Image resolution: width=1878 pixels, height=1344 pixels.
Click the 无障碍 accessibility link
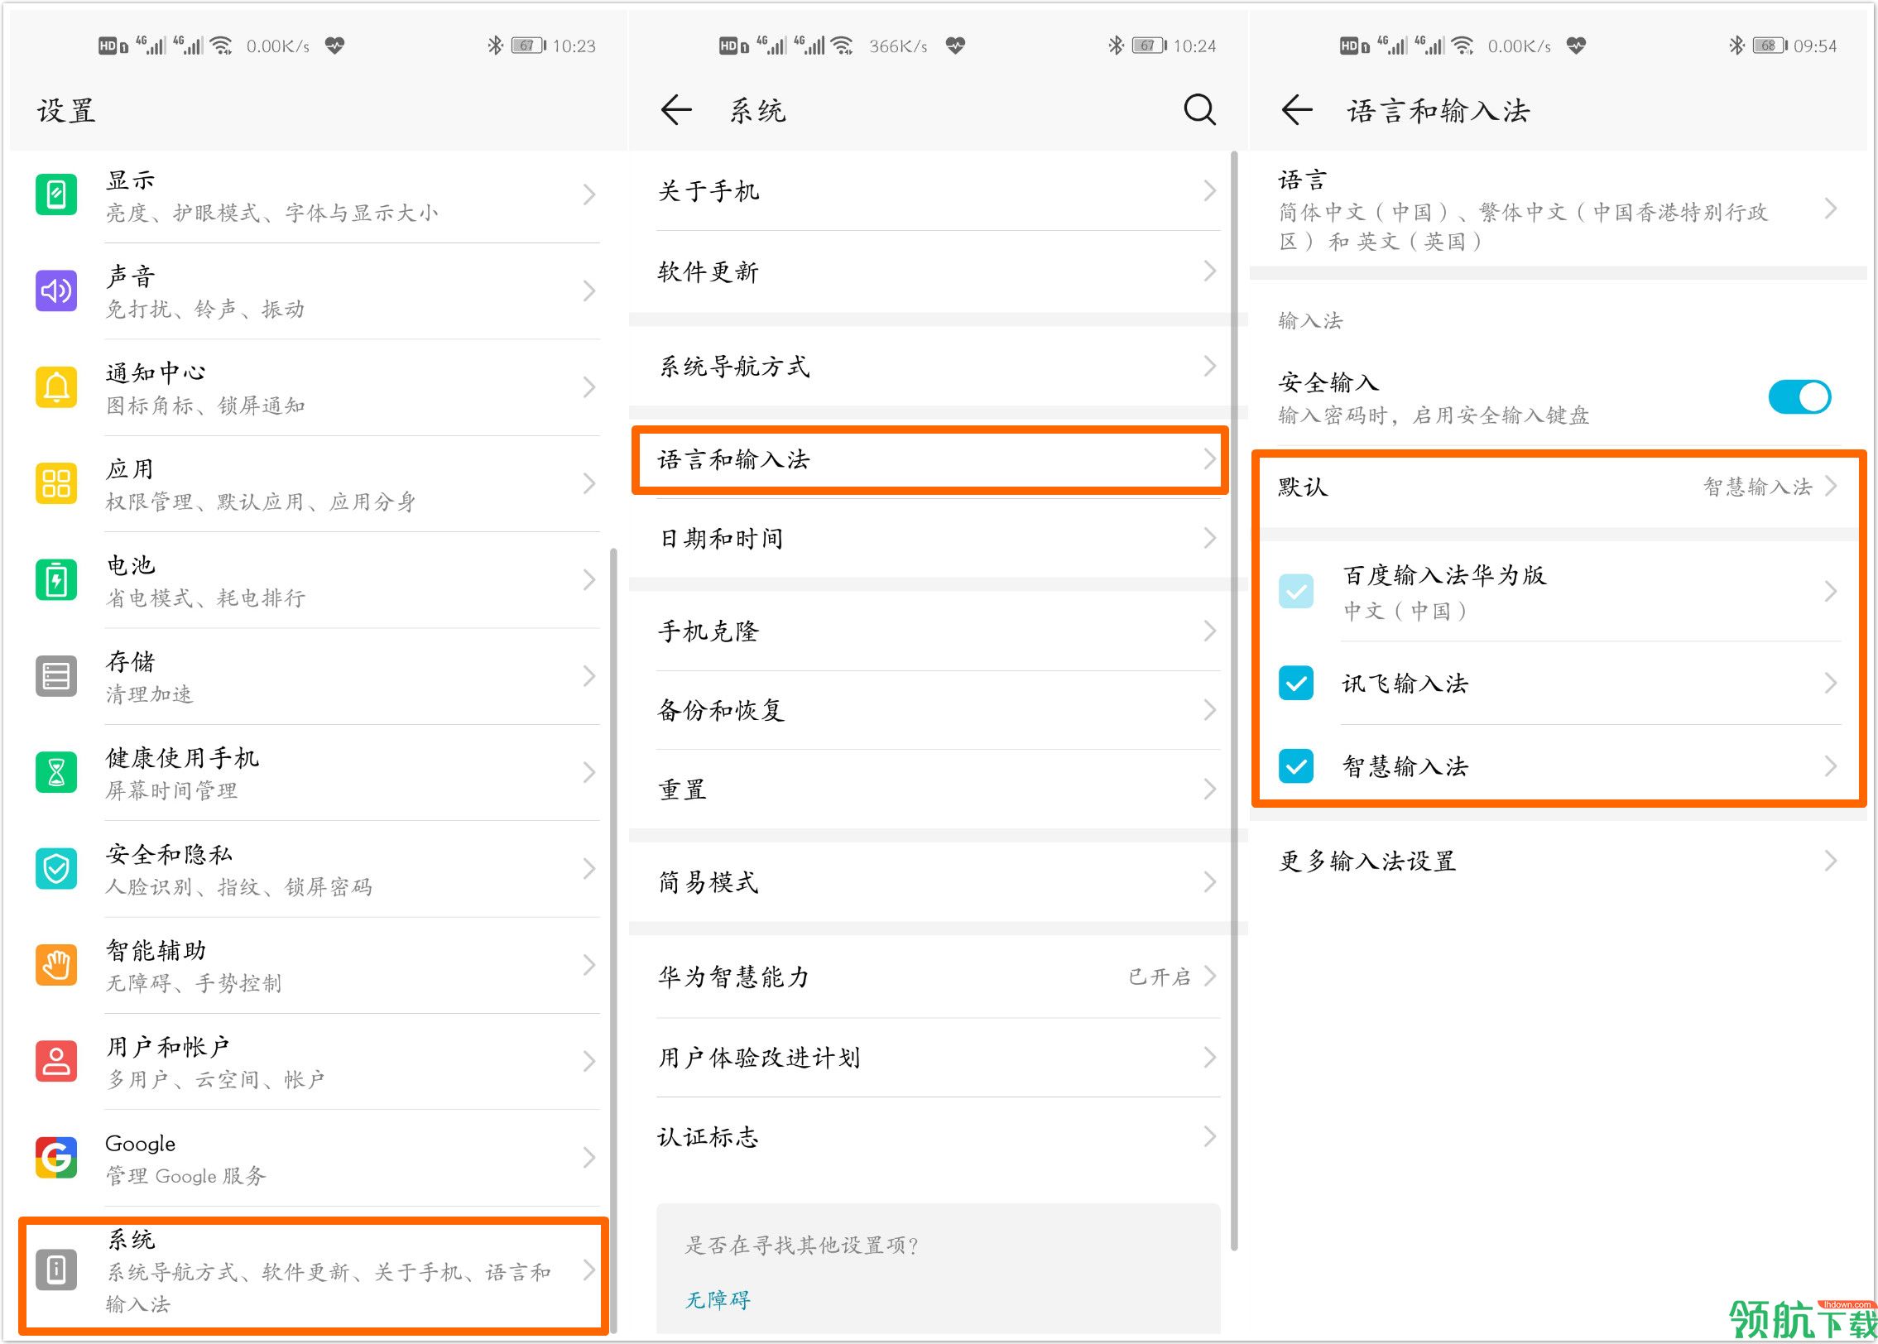click(x=718, y=1299)
